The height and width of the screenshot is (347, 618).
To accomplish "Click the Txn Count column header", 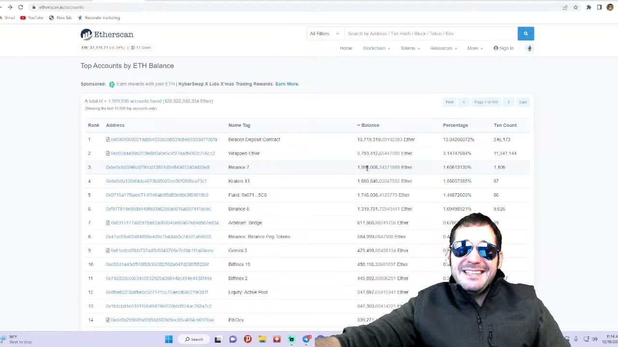I will (x=505, y=125).
